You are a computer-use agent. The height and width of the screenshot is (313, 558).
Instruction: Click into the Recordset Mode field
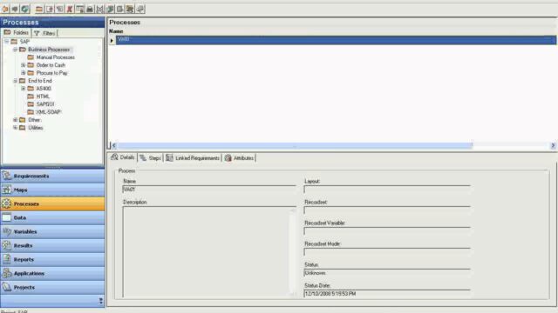(x=387, y=252)
